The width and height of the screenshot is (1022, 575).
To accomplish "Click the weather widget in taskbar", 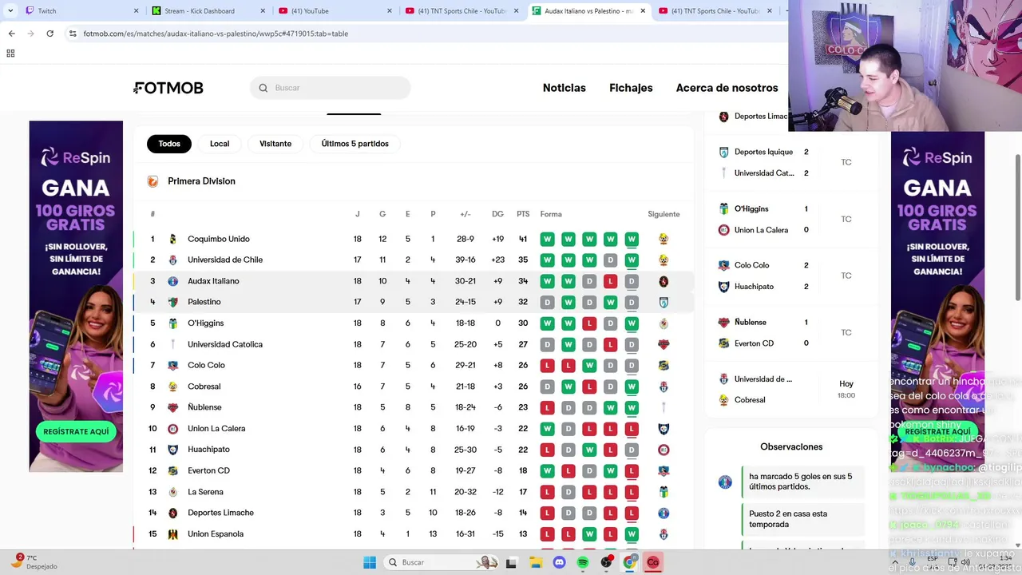I will [x=36, y=562].
